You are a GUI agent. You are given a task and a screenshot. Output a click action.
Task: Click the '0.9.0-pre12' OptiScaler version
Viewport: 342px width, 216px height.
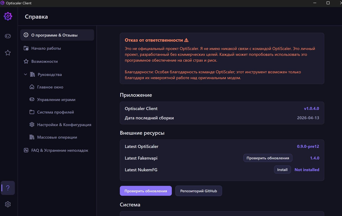(308, 146)
